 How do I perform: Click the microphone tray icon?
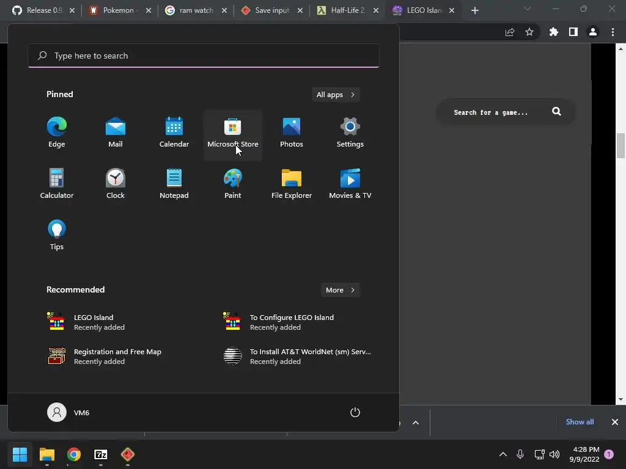coord(520,454)
